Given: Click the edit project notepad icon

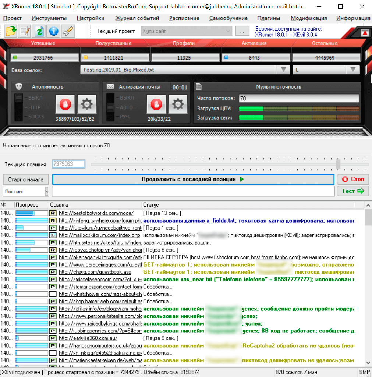Looking at the screenshot, I should 25,31.
